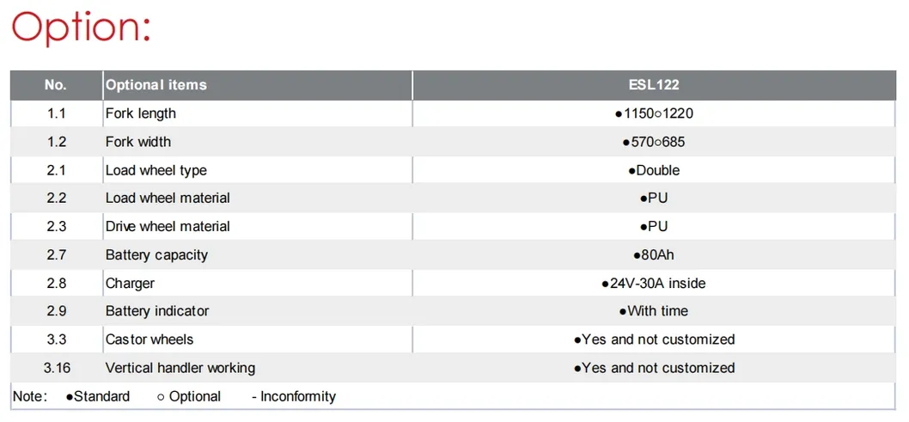Viewport: 909px width, 422px height.
Task: Click the "Castor wheels" row label
Action: point(149,339)
